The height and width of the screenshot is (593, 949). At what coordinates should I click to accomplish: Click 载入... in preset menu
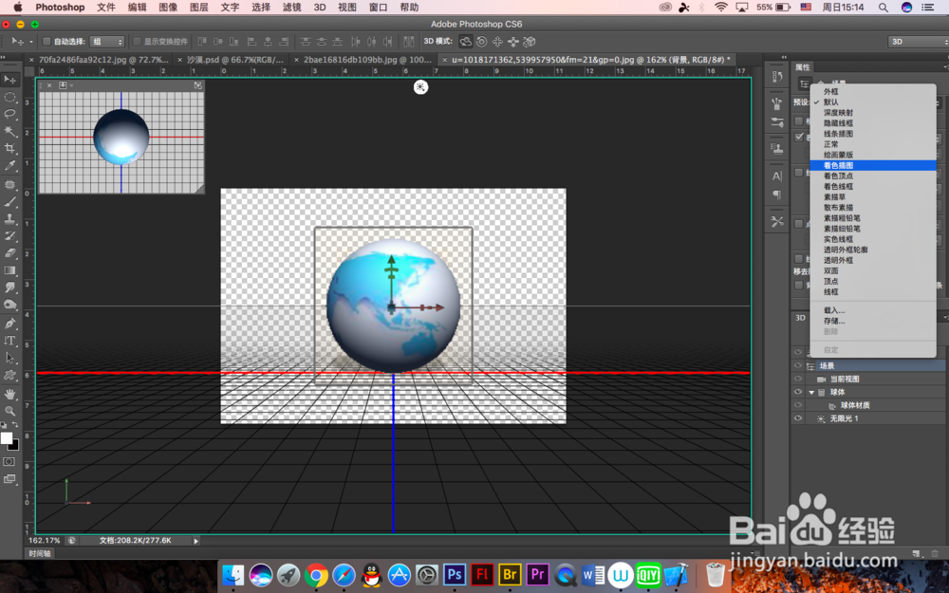(x=873, y=310)
